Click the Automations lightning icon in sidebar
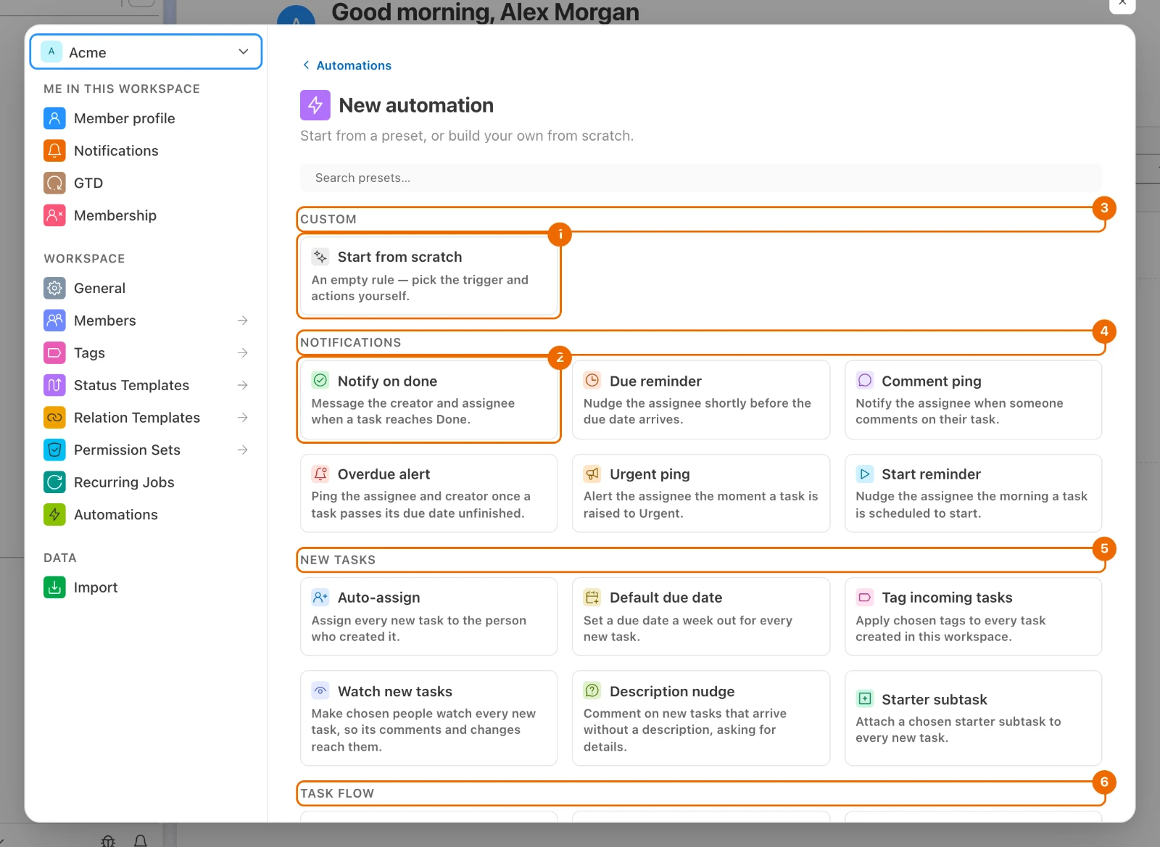This screenshot has width=1160, height=847. (54, 515)
